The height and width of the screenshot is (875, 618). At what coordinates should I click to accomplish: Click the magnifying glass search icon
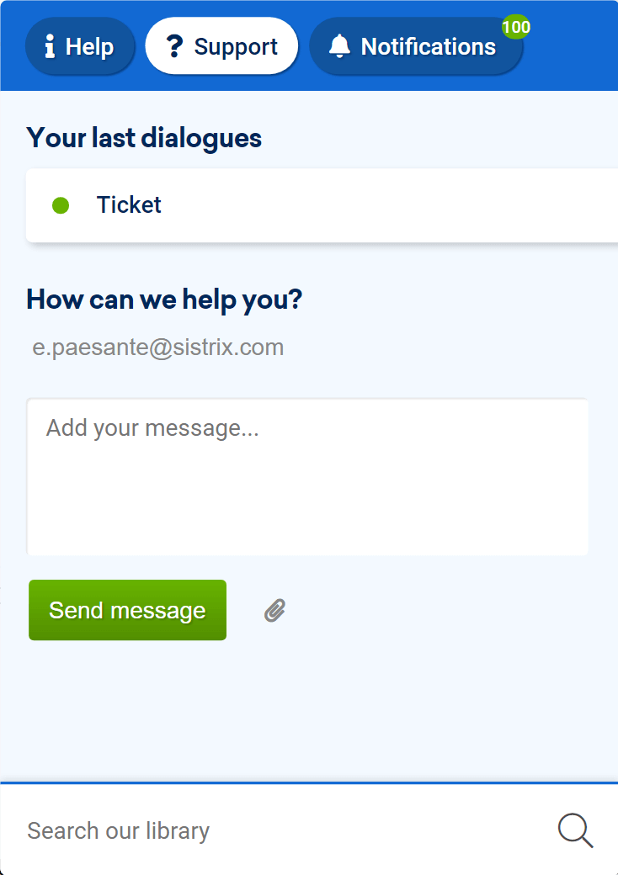(x=576, y=830)
